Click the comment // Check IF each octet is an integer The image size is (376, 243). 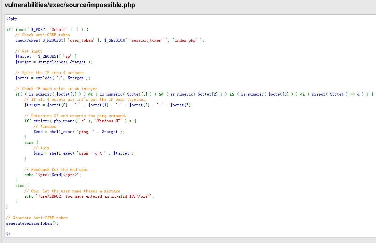[56, 89]
